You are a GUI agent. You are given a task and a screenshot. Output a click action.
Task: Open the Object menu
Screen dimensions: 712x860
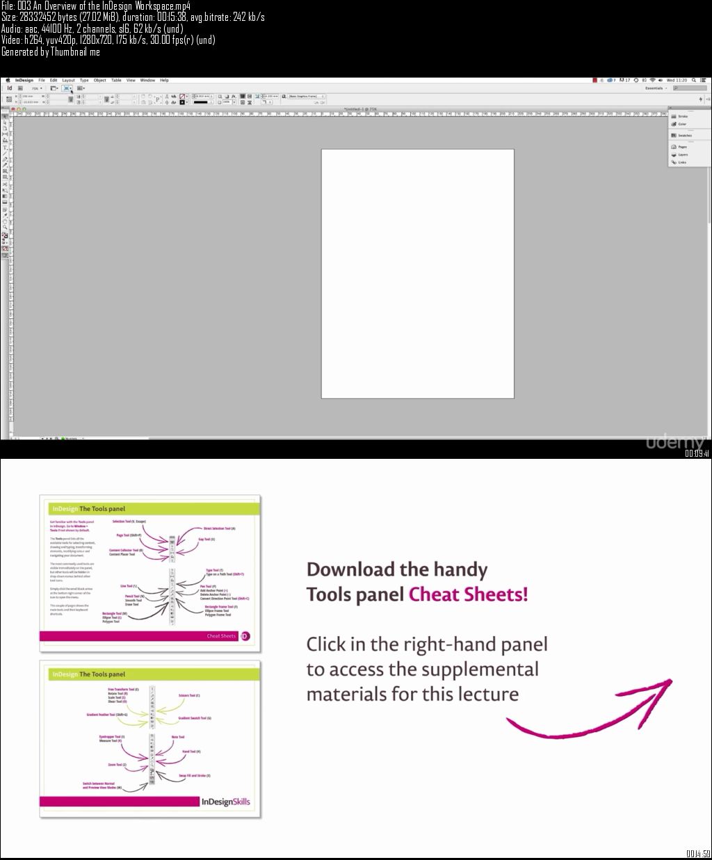100,80
